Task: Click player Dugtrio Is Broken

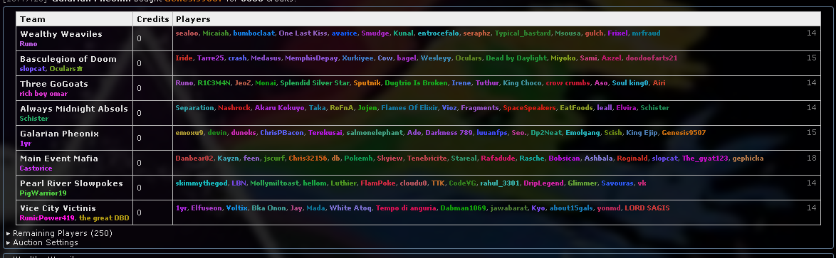Action: 416,83
